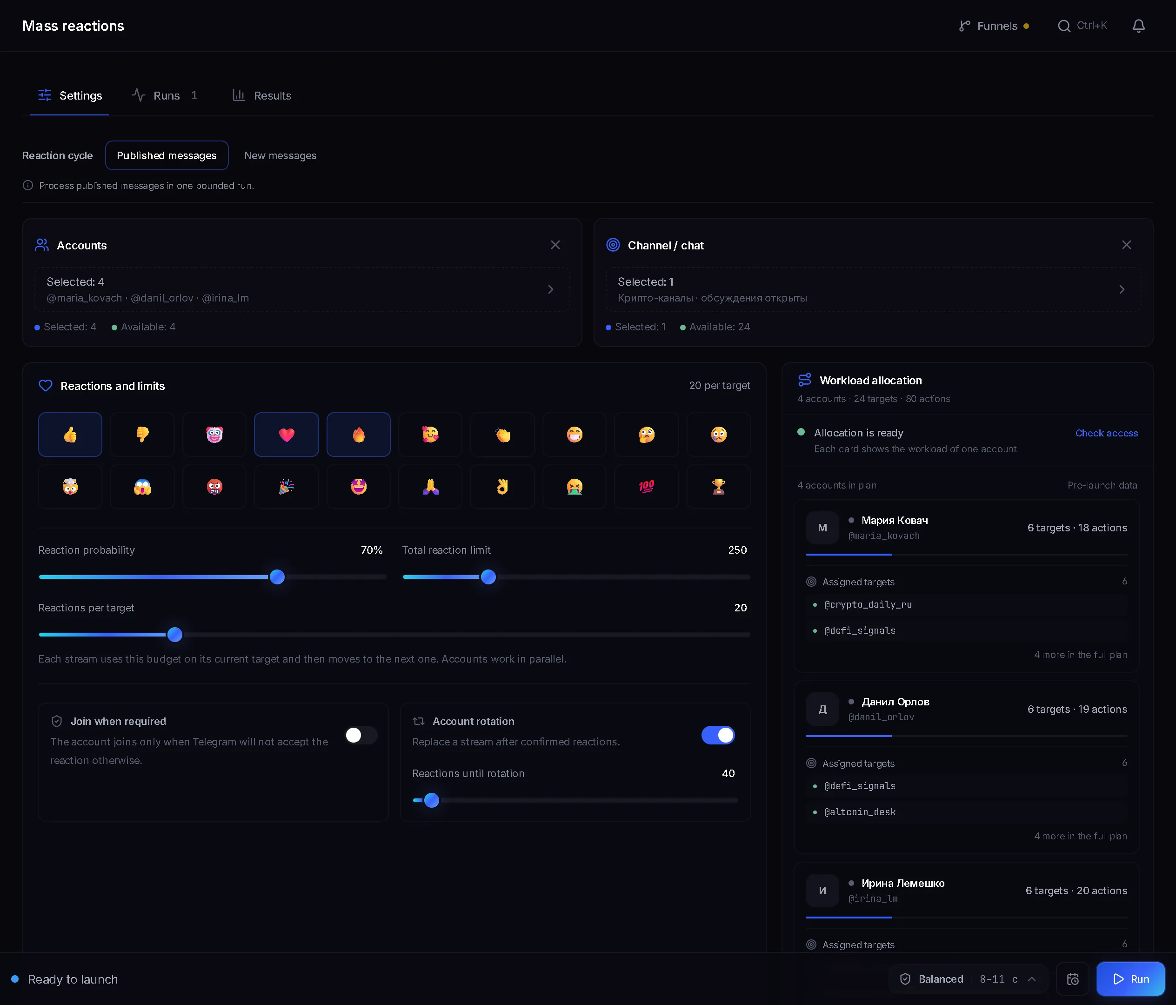The height and width of the screenshot is (1005, 1176).
Task: Expand the selected accounts list chevron
Action: pyautogui.click(x=550, y=289)
